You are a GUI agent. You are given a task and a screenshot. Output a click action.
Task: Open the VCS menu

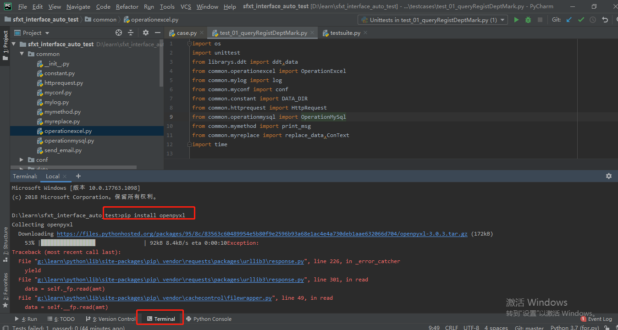[186, 6]
